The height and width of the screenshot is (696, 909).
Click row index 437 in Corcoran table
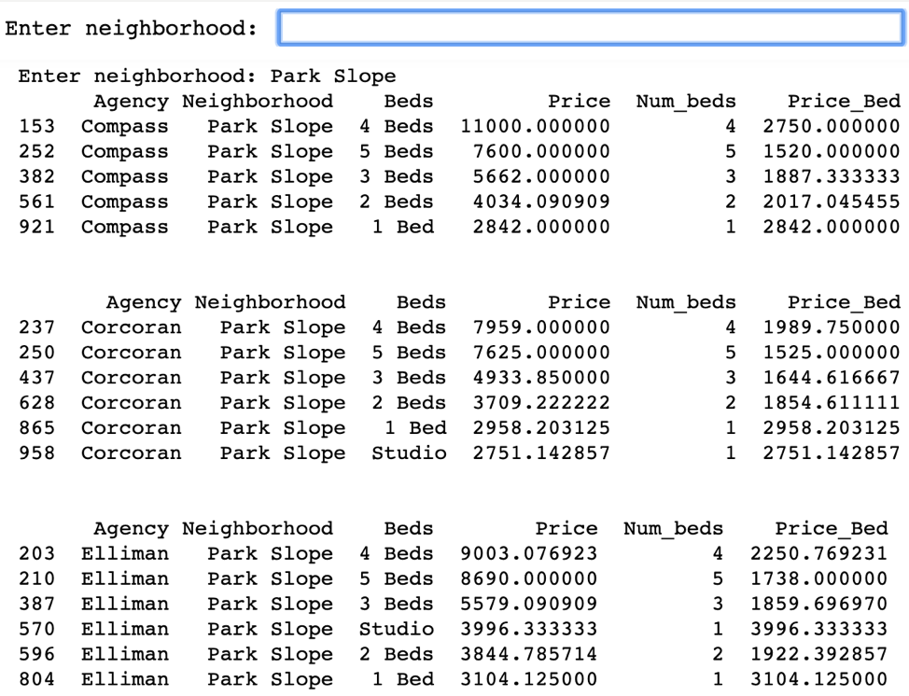36,379
